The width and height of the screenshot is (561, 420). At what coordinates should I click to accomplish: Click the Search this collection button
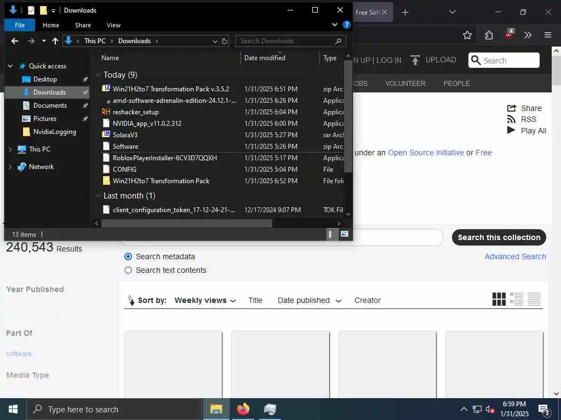point(499,237)
